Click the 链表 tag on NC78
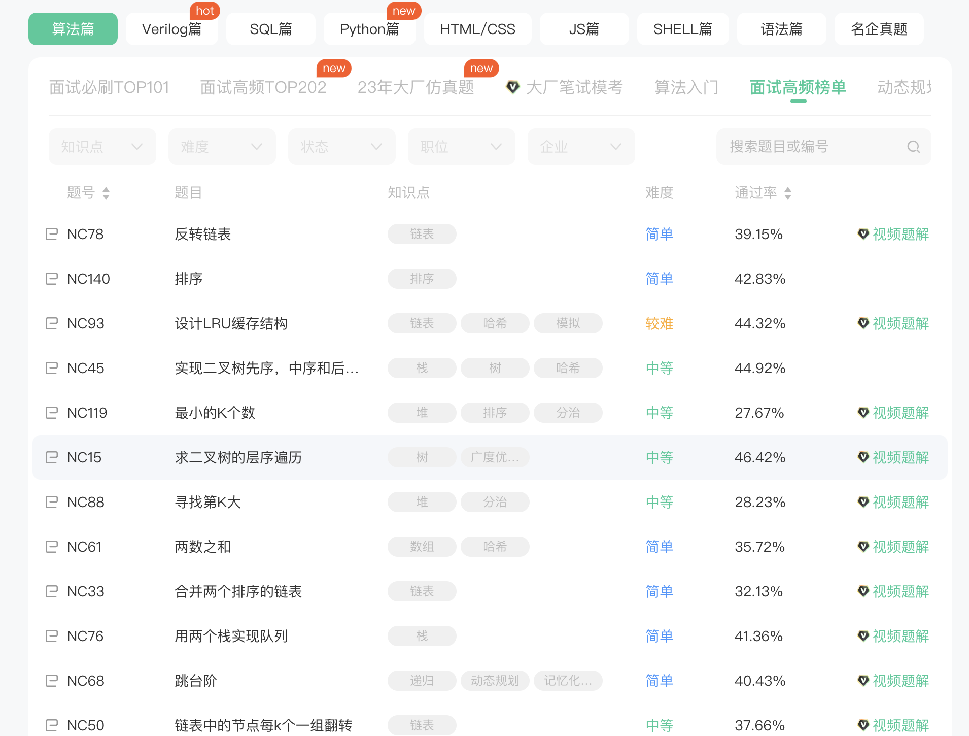Screen dimensions: 969x736 pyautogui.click(x=422, y=234)
